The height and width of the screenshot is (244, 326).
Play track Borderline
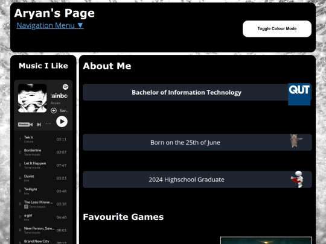tap(43, 152)
